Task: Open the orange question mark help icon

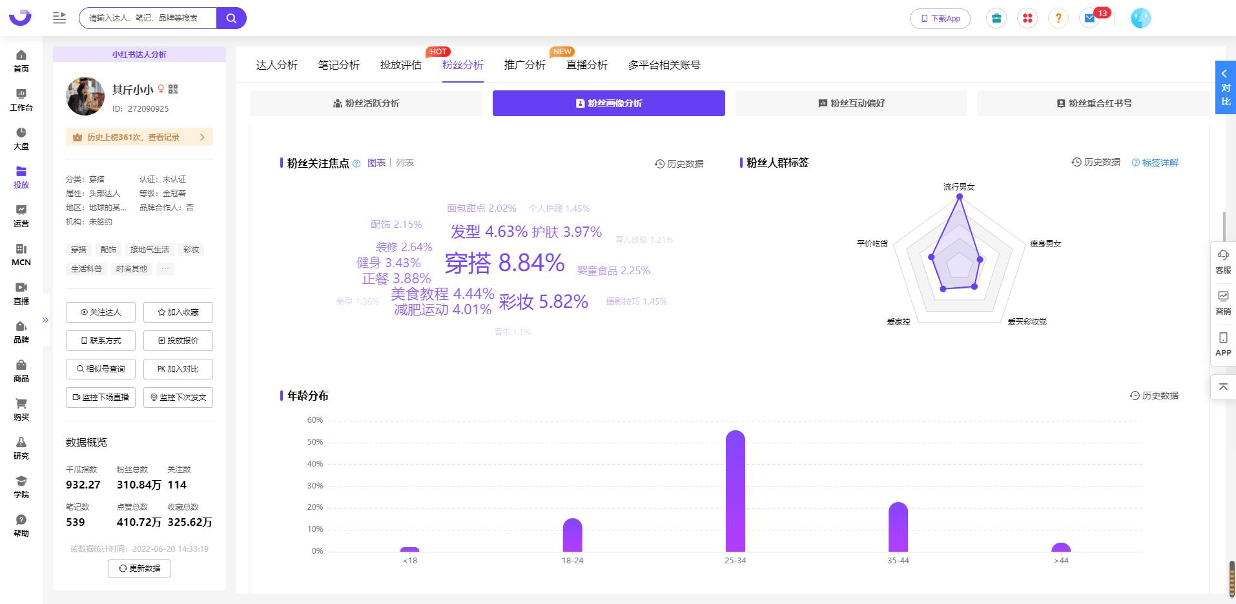Action: point(1058,18)
